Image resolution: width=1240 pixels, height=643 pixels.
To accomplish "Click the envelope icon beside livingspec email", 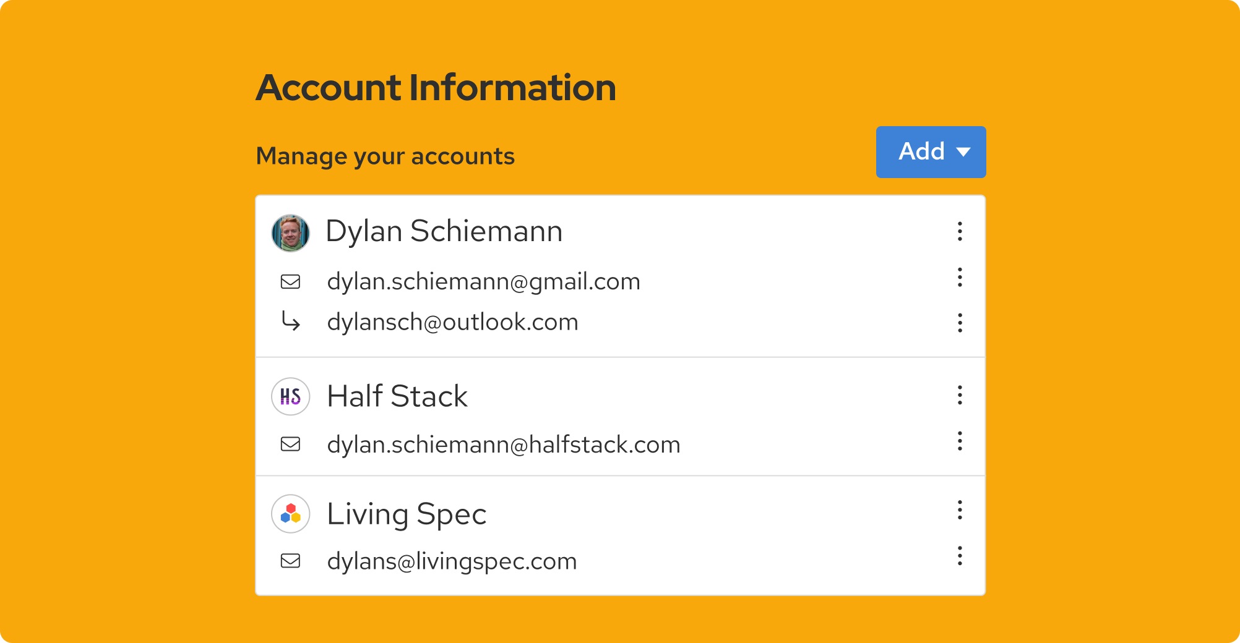I will 291,561.
